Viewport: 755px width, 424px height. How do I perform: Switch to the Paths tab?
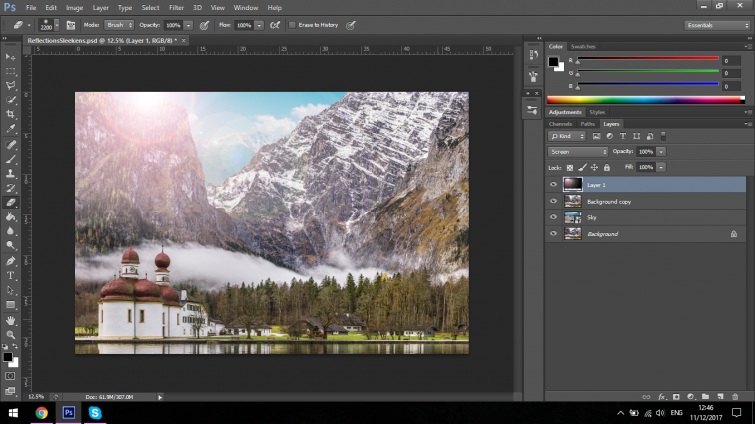[587, 124]
